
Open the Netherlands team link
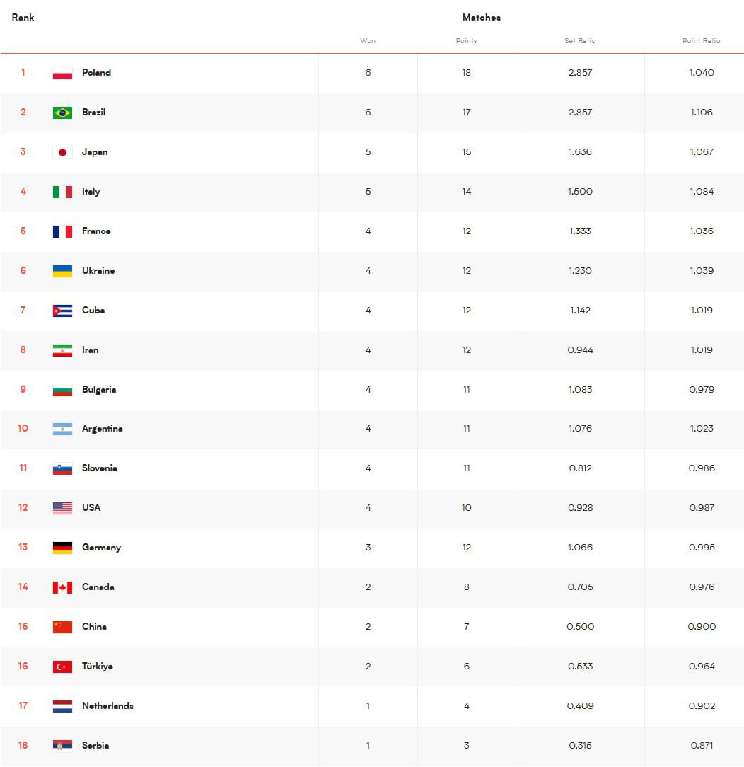point(107,706)
